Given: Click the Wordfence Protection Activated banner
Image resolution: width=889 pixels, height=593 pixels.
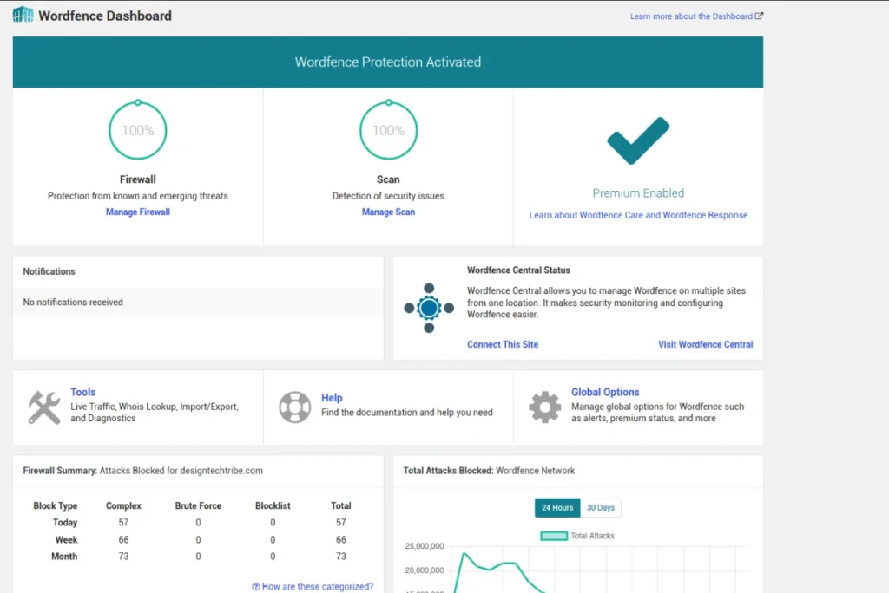Looking at the screenshot, I should [x=388, y=62].
